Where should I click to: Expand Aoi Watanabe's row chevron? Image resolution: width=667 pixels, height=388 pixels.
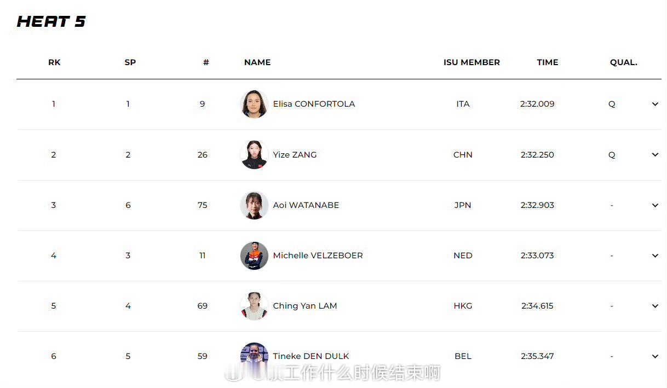(x=655, y=205)
